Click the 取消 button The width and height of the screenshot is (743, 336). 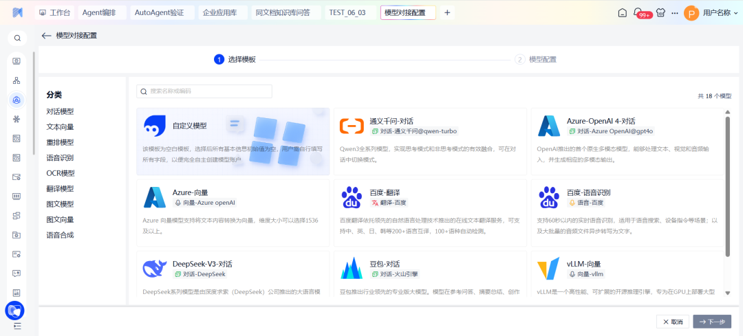tap(672, 322)
